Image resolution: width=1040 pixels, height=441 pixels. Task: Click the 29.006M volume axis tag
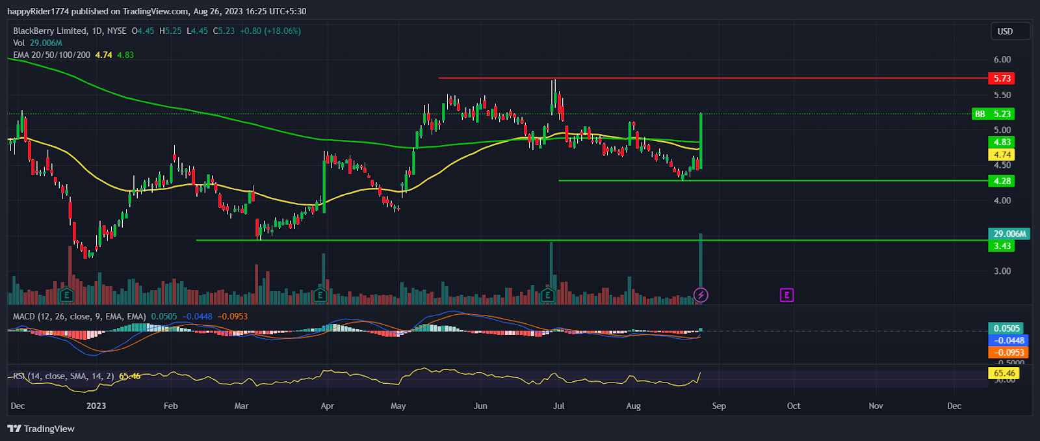1009,234
